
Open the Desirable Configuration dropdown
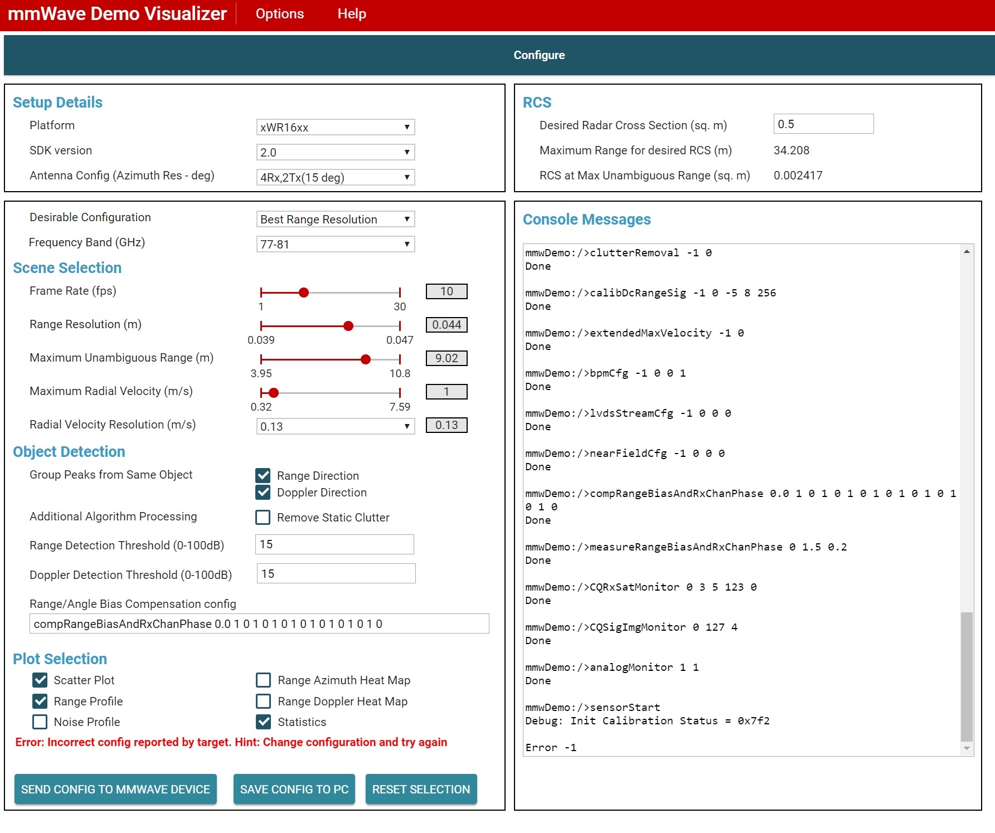(x=336, y=219)
